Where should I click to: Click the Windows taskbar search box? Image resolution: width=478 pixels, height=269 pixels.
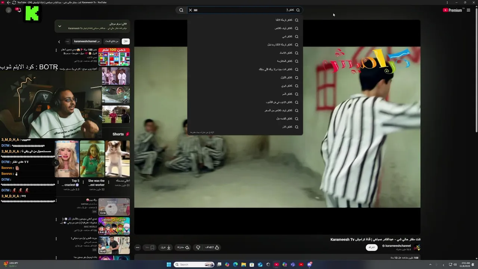[x=194, y=265]
